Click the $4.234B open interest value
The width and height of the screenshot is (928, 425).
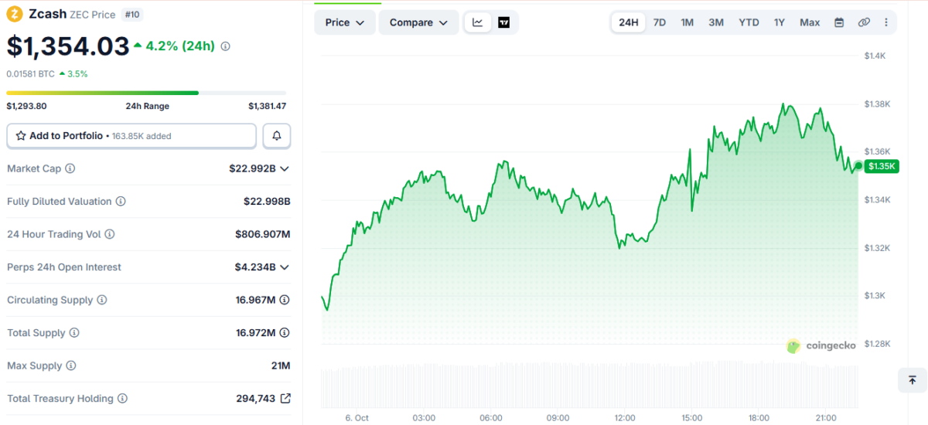(255, 267)
